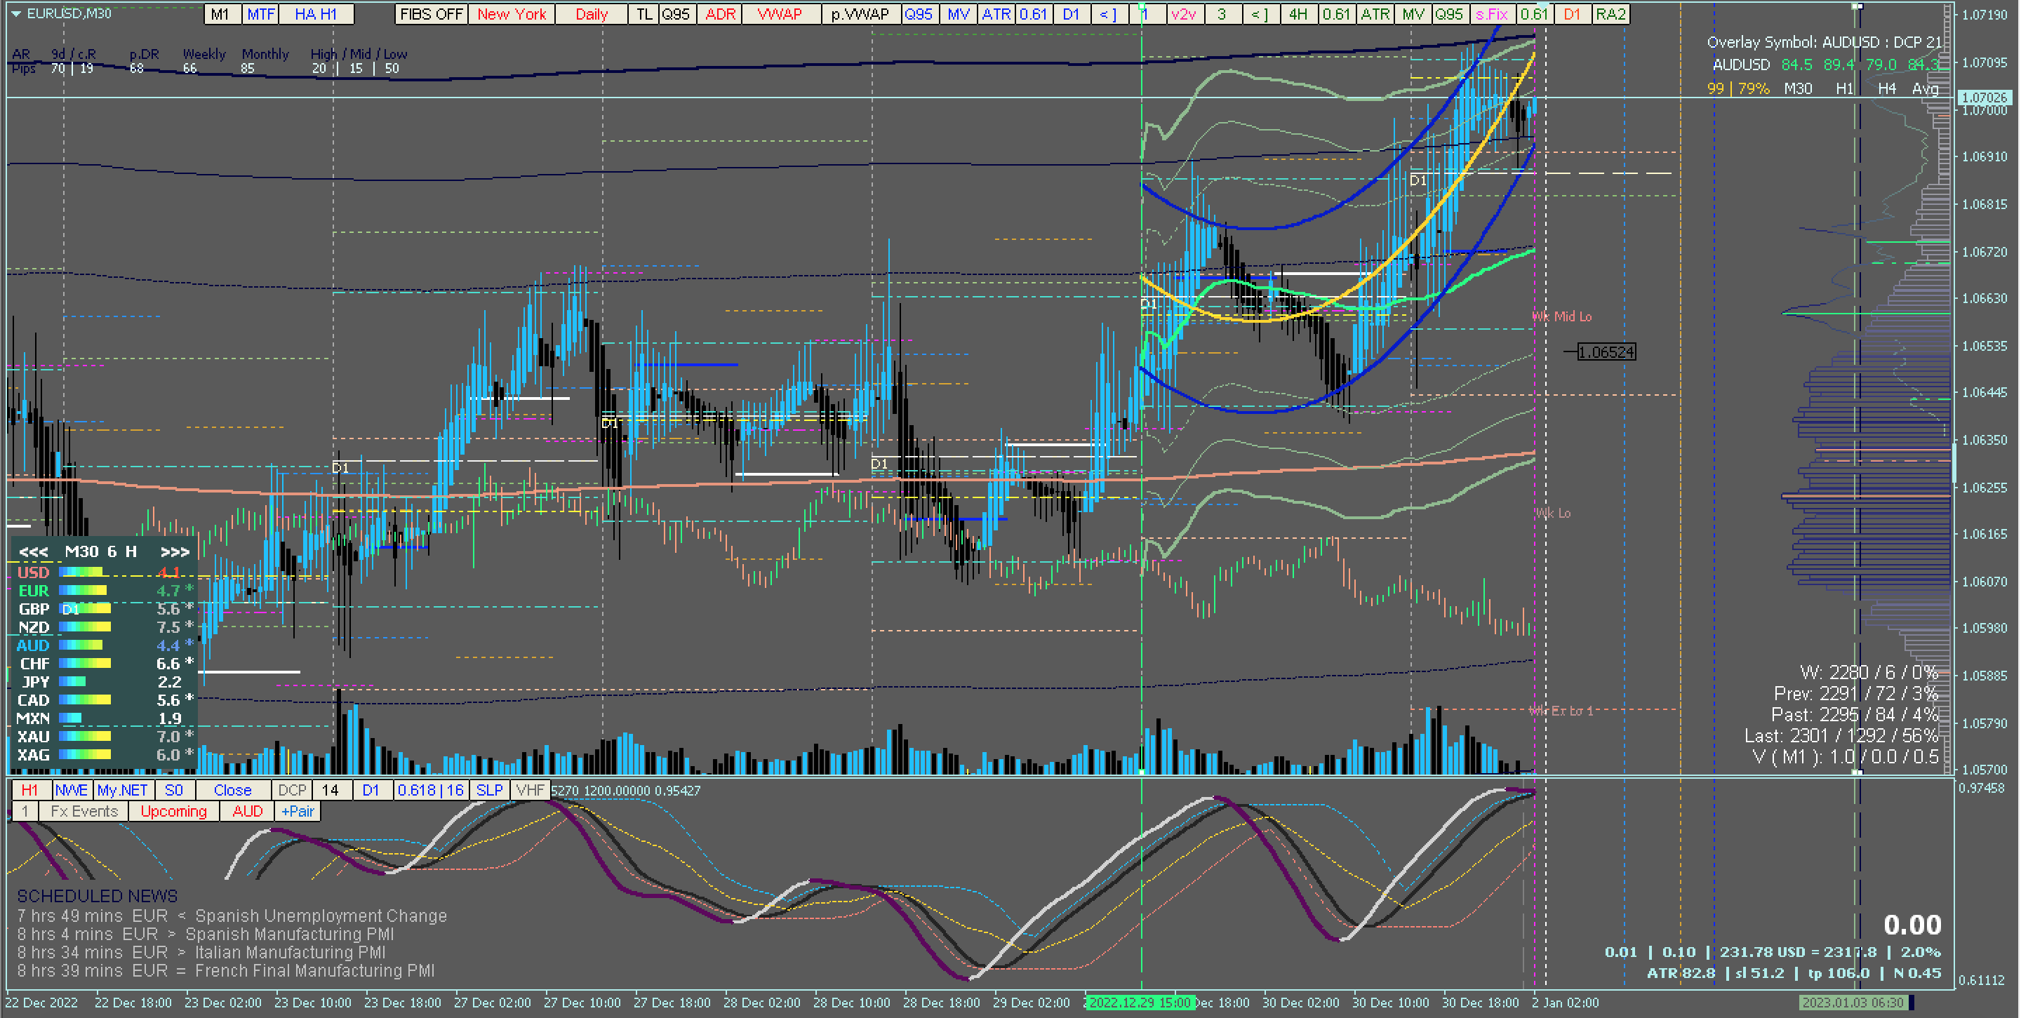Click the <<< arrow in currency strength panel
This screenshot has height=1018, width=2021.
(x=33, y=552)
